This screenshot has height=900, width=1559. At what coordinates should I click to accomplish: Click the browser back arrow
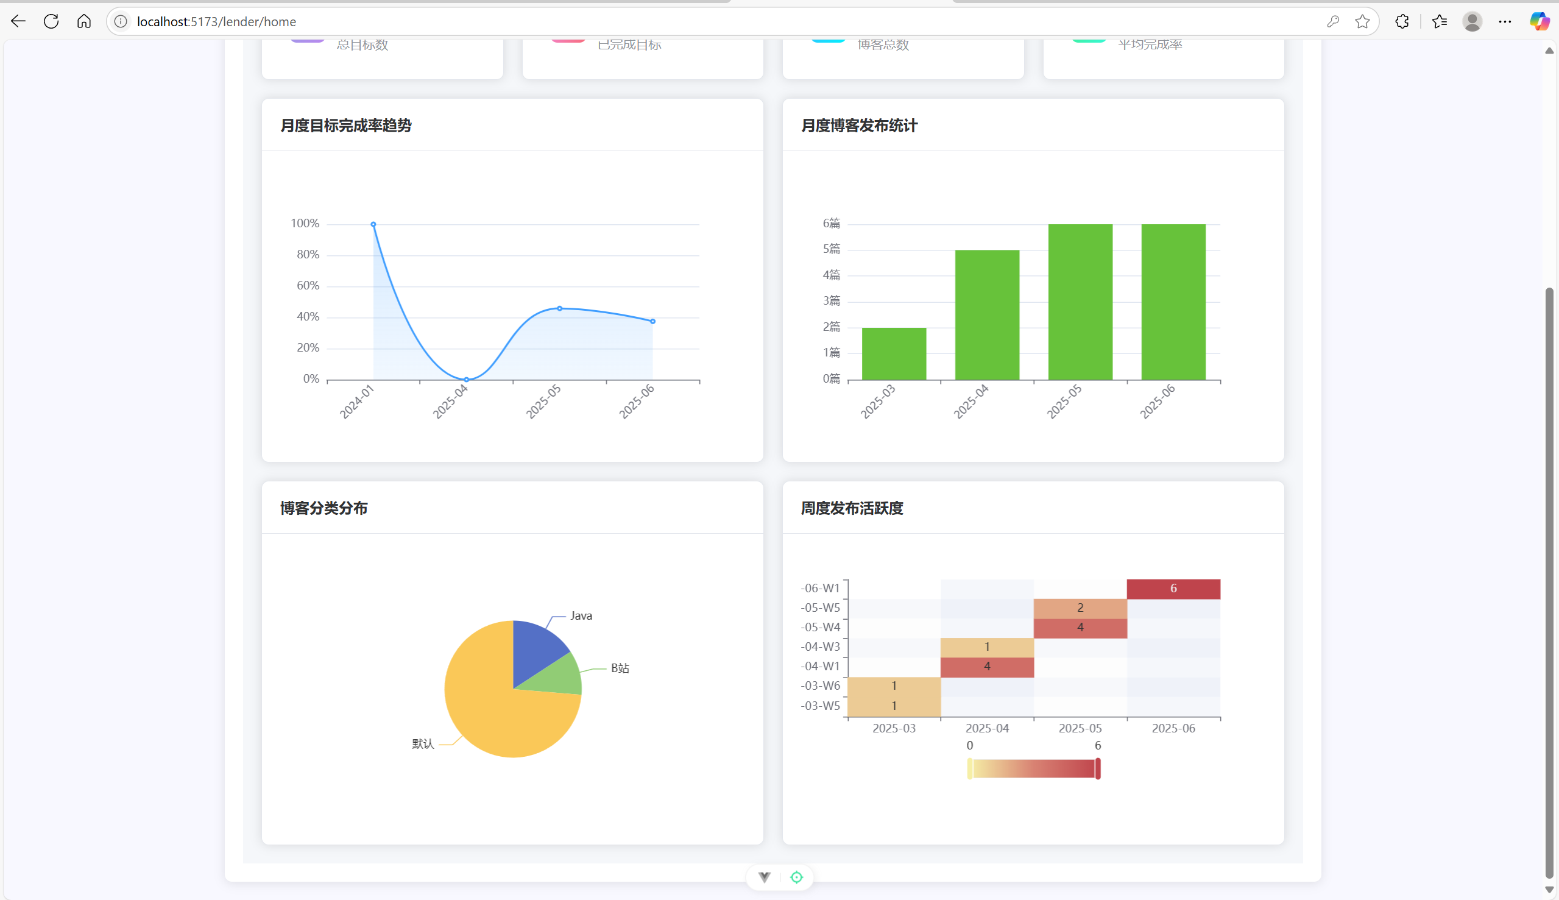coord(18,22)
